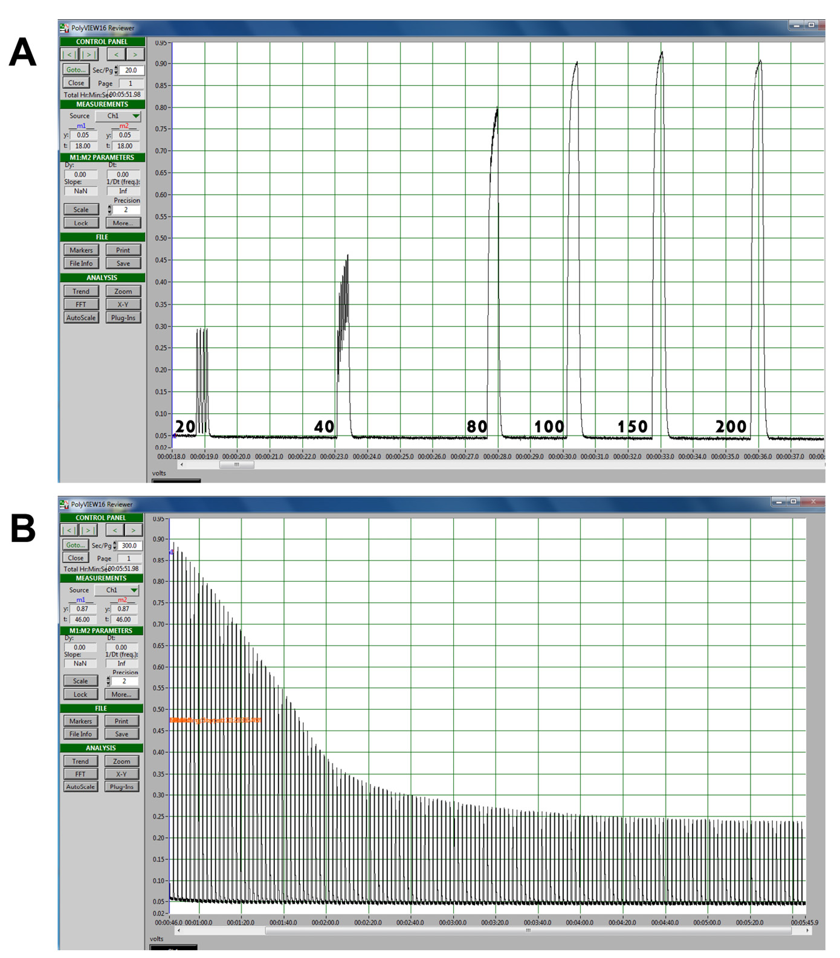Click Sec/Pg field showing 300.0
This screenshot has width=840, height=958.
click(x=129, y=545)
